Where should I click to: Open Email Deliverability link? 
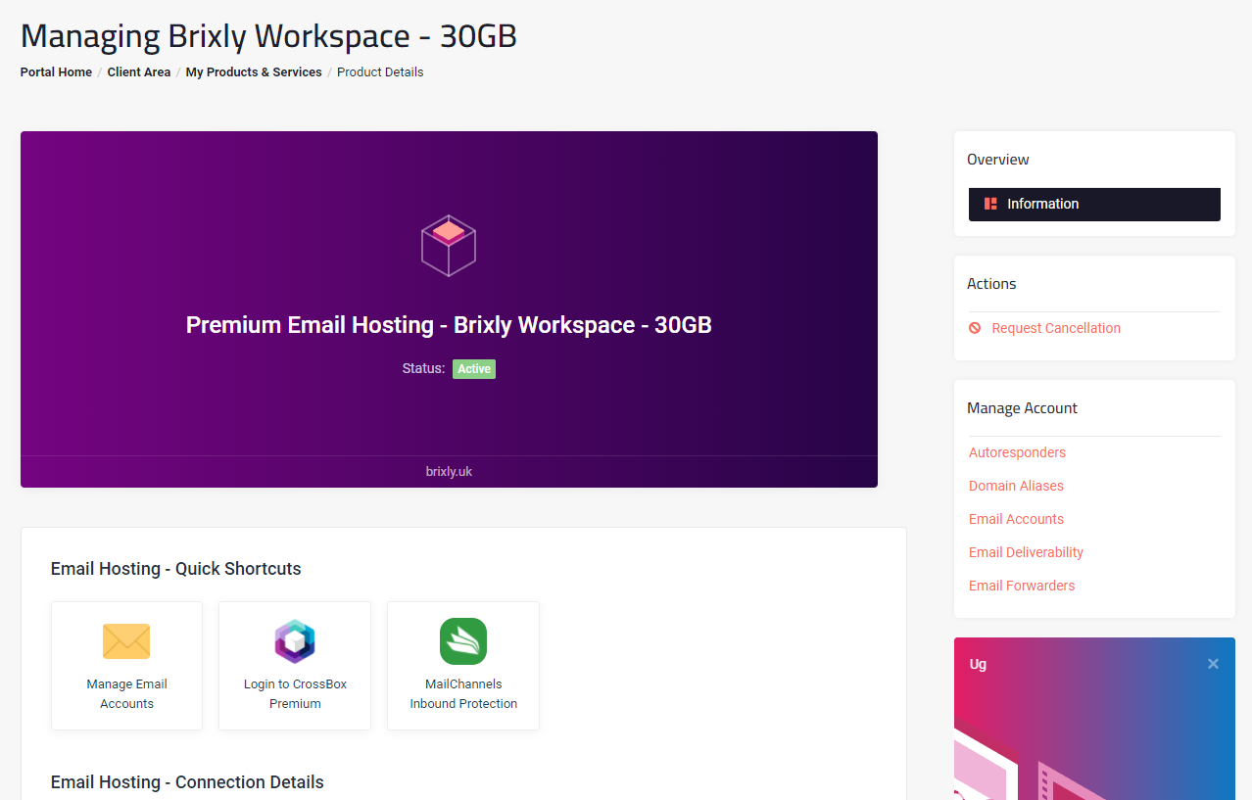coord(1026,552)
